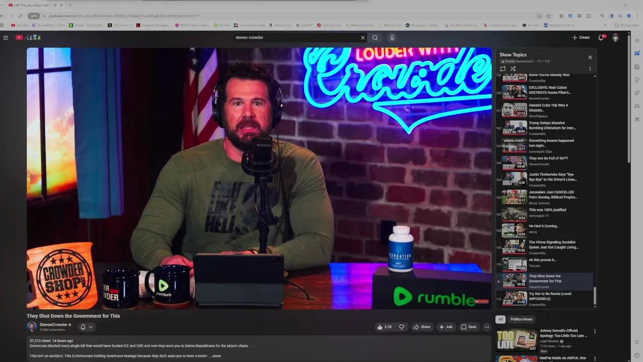This screenshot has width=643, height=362.
Task: Open playlist panel more options menu
Action: click(590, 69)
